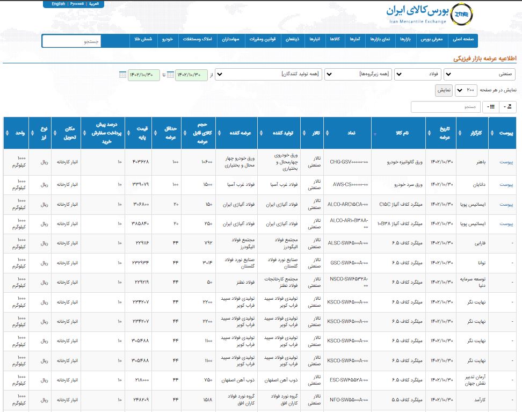Sort table by نماد column arrows
Image resolution: width=522 pixels, height=412 pixels.
click(x=327, y=133)
